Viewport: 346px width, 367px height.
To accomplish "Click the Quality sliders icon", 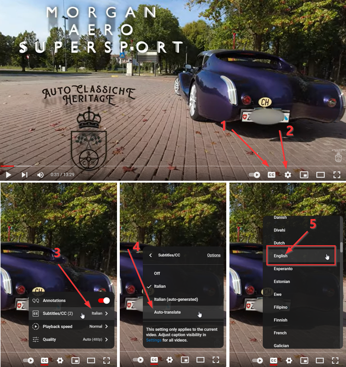I will point(36,339).
